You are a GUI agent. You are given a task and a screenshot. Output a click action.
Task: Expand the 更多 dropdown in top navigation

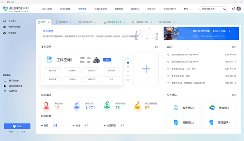[188, 9]
